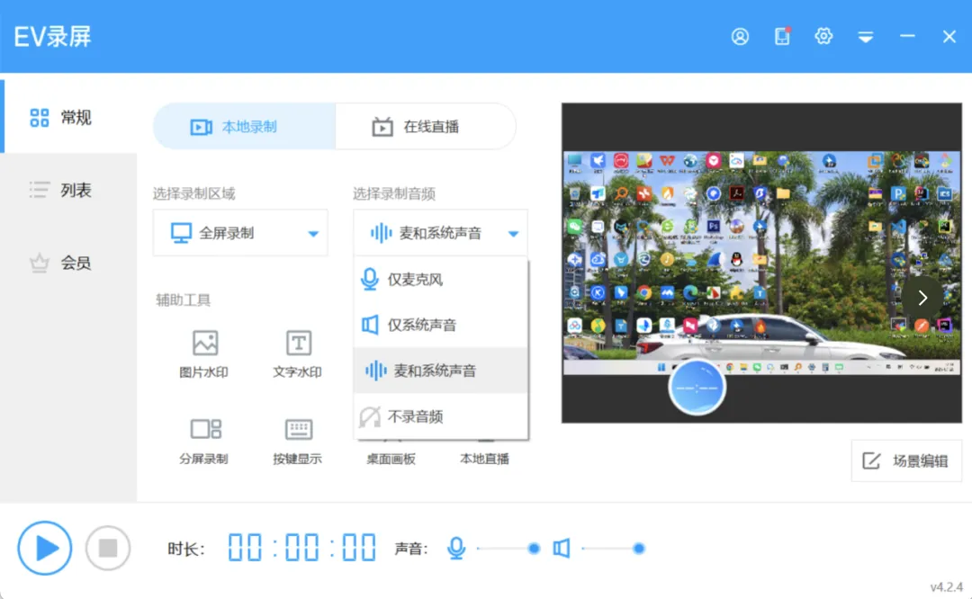Open the 分屏录制 tool
Screen dimensions: 972x599
204,441
